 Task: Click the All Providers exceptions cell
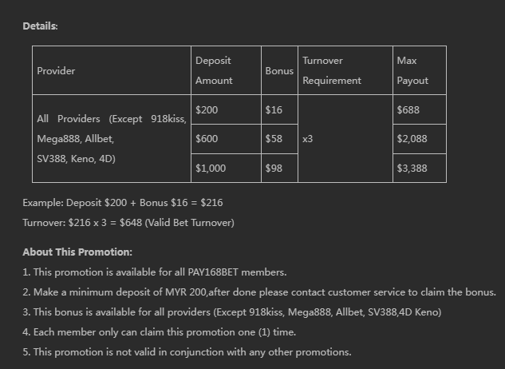pos(112,139)
